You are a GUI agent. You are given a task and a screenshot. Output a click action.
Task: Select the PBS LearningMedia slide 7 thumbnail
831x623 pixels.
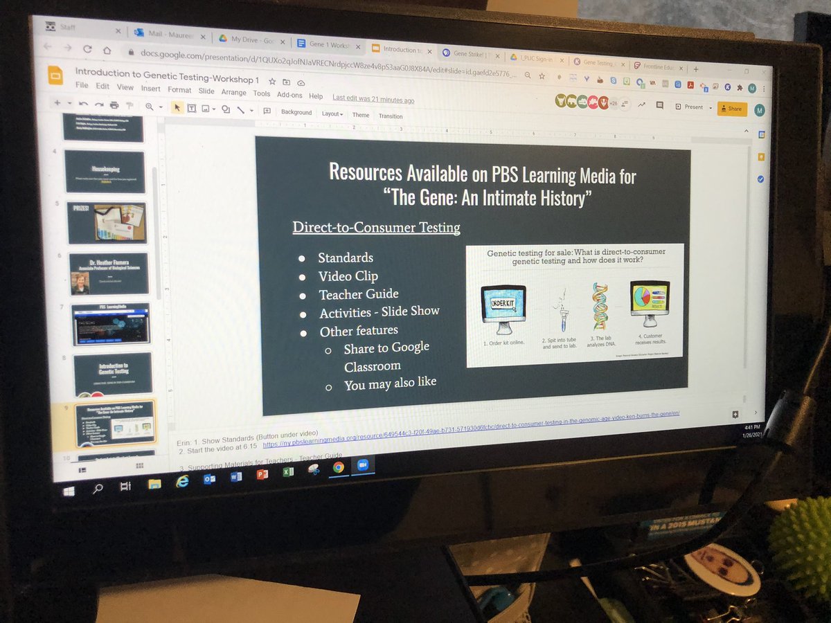[x=111, y=323]
